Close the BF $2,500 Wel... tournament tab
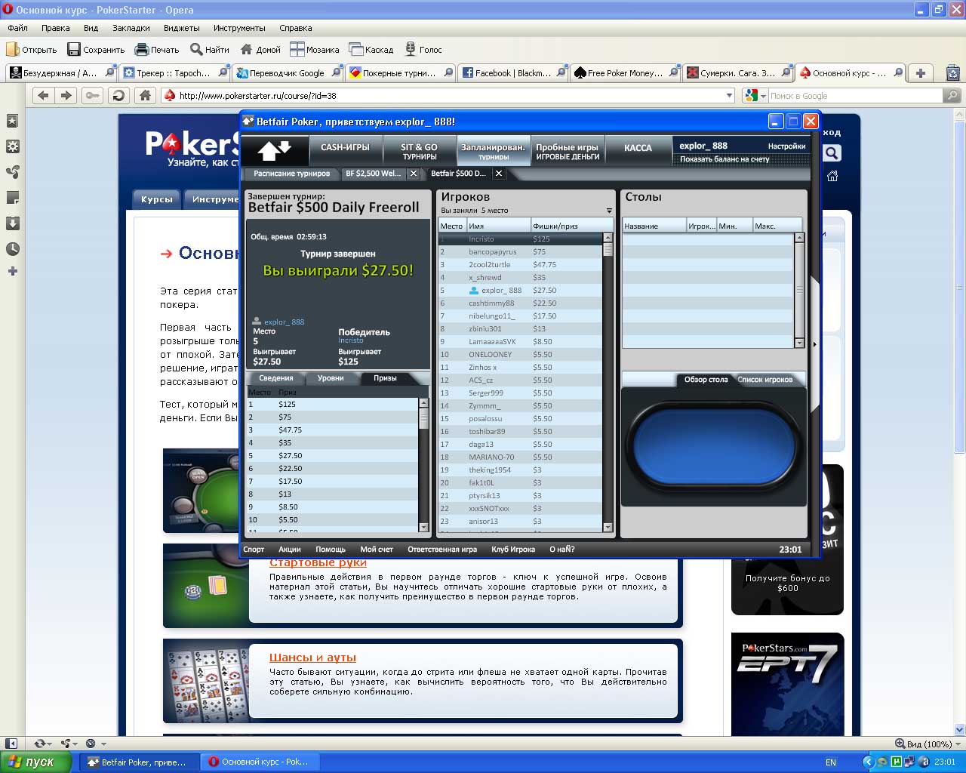Viewport: 966px width, 773px height. coord(413,174)
